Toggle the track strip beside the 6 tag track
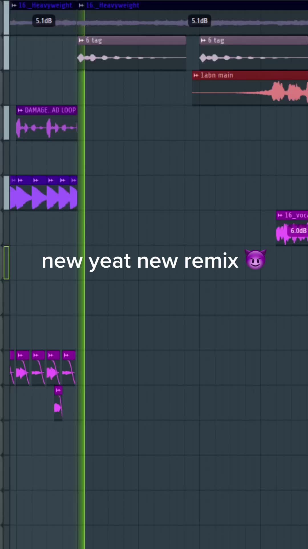Image resolution: width=308 pixels, height=549 pixels. pos(6,53)
